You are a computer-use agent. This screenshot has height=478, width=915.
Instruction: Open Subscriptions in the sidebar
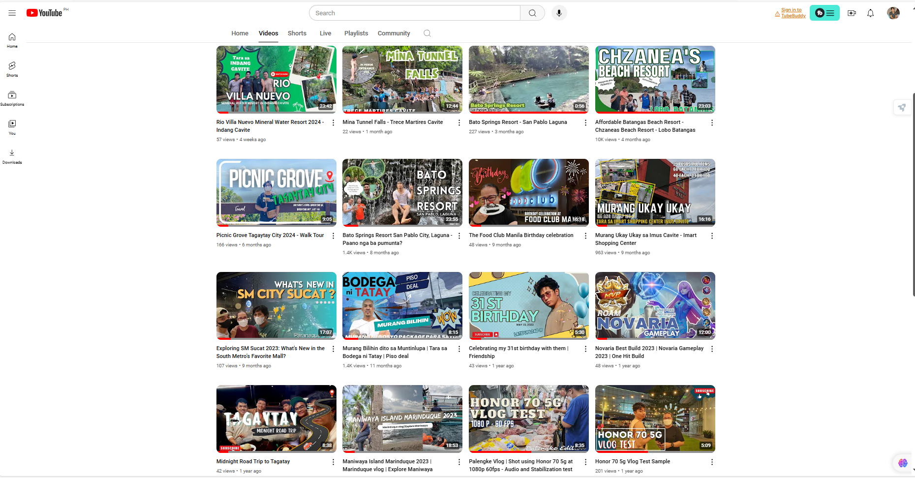pos(12,98)
